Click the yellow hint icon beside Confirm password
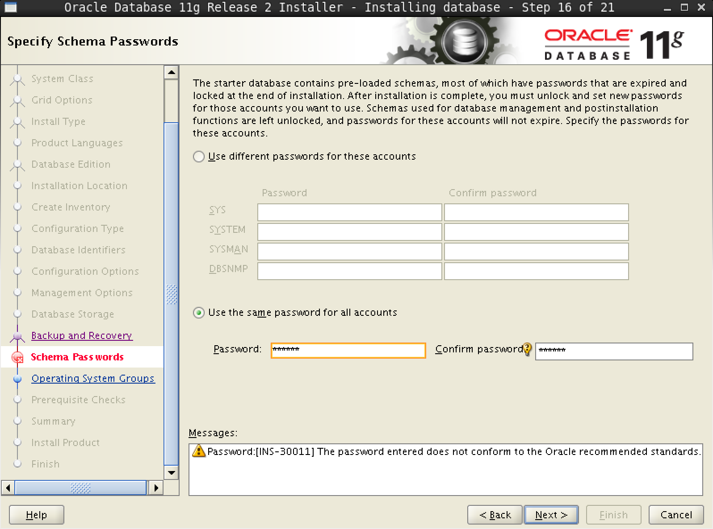This screenshot has width=713, height=529. pyautogui.click(x=527, y=349)
